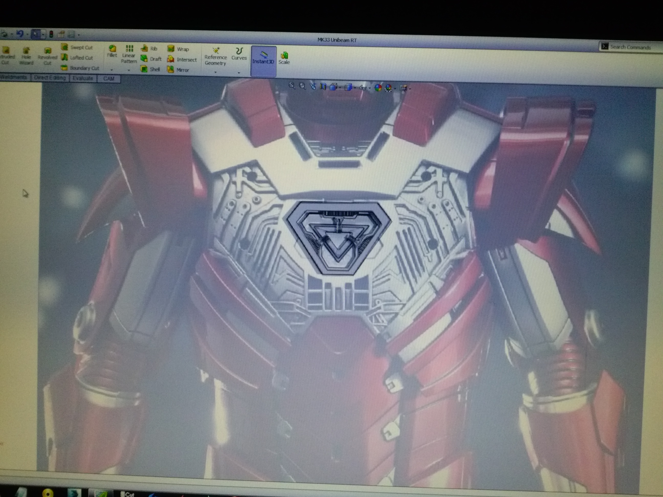
Task: Click the MK33 Unibeam RT window title
Action: coord(337,40)
